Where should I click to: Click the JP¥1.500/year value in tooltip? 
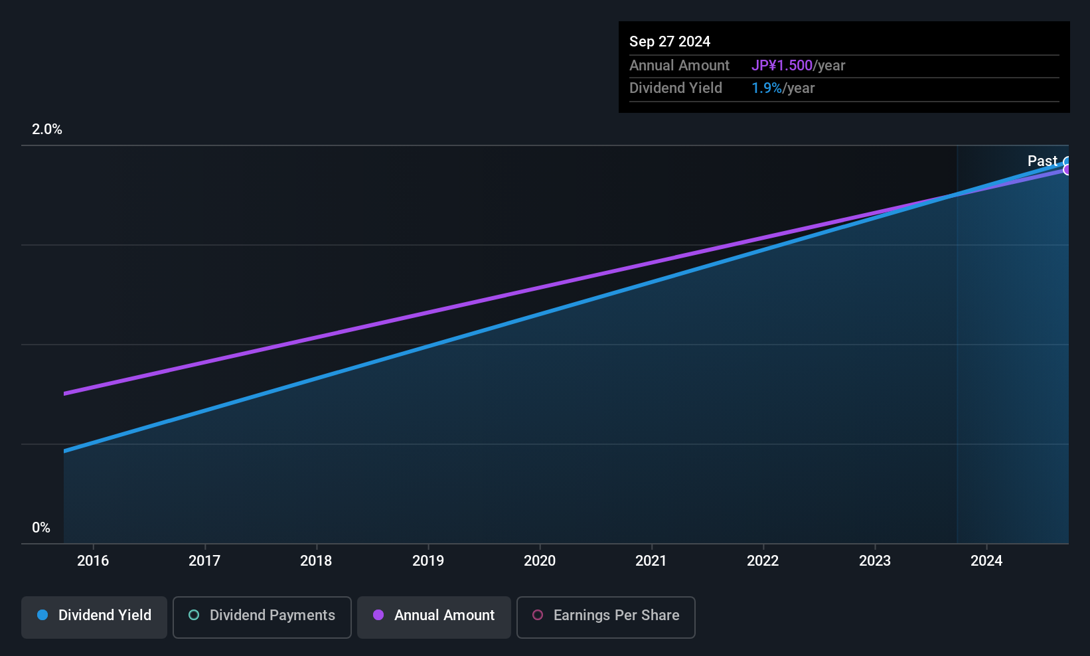[798, 66]
